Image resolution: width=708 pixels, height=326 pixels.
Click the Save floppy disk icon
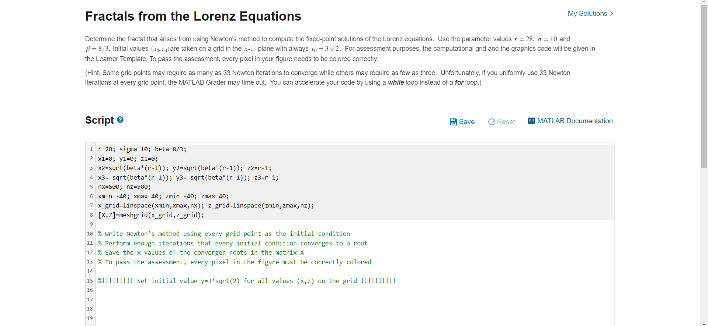(454, 122)
